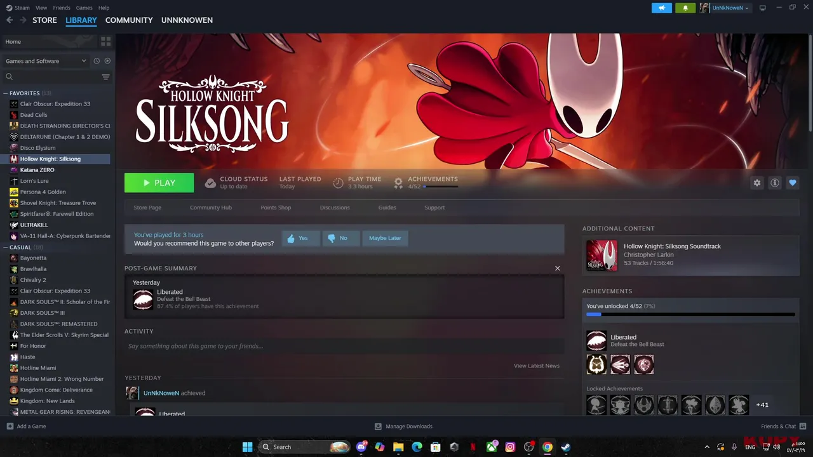Image resolution: width=813 pixels, height=457 pixels.
Task: Click Maybe Later
Action: click(385, 238)
